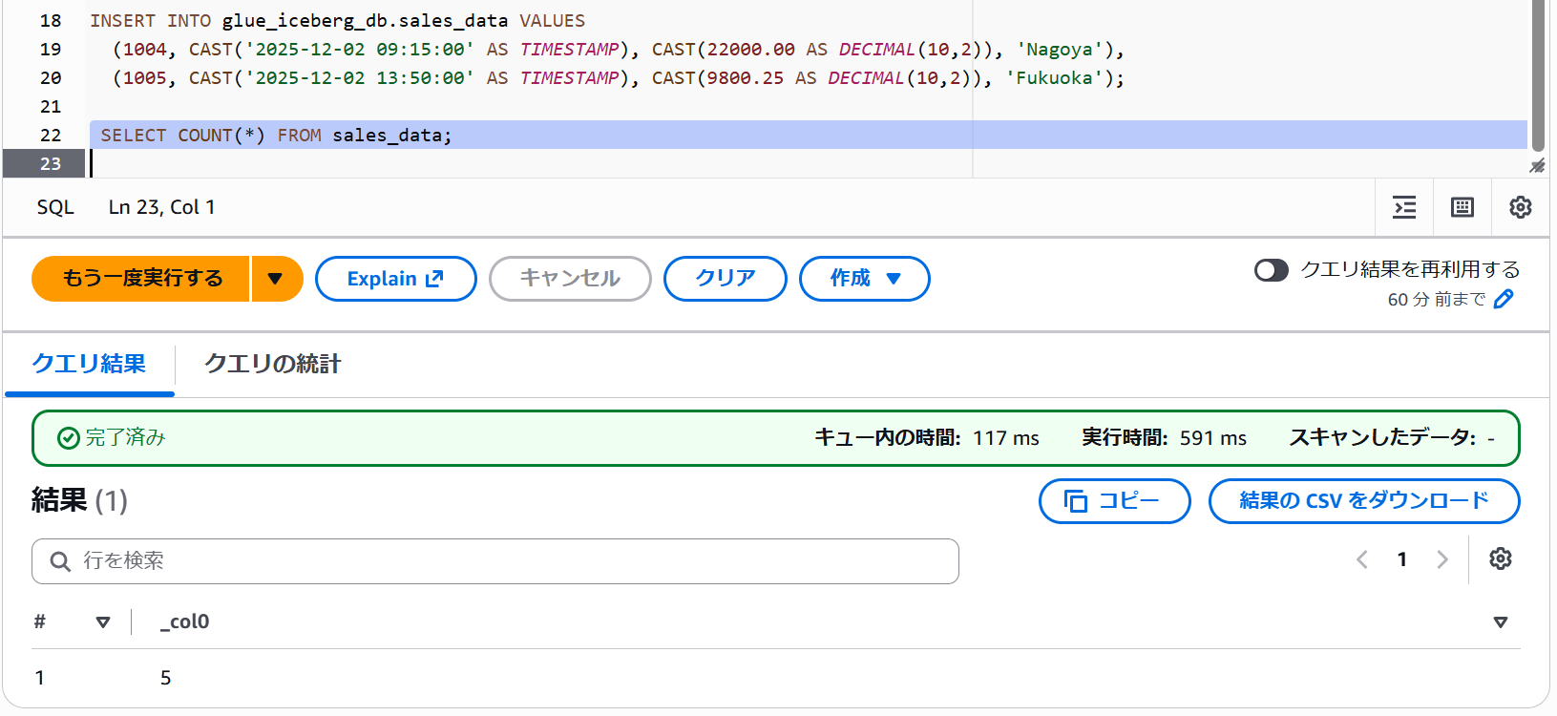Click the completed status checkmark icon
The width and height of the screenshot is (1557, 716).
[69, 438]
